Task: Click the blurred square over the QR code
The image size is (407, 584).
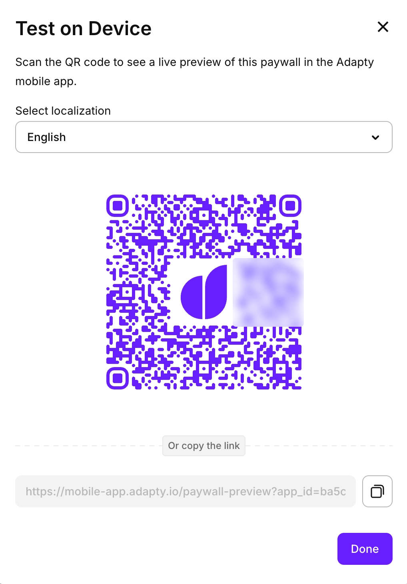Action: [268, 292]
